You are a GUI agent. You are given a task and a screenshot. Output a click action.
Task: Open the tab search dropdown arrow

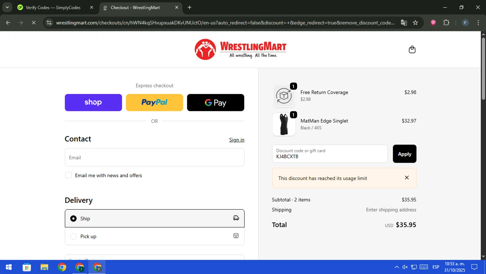tap(7, 7)
